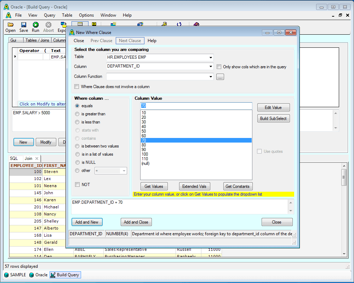Screen dimensions: 354x283
Task: Click the New button in Build Query window
Action: click(23, 142)
